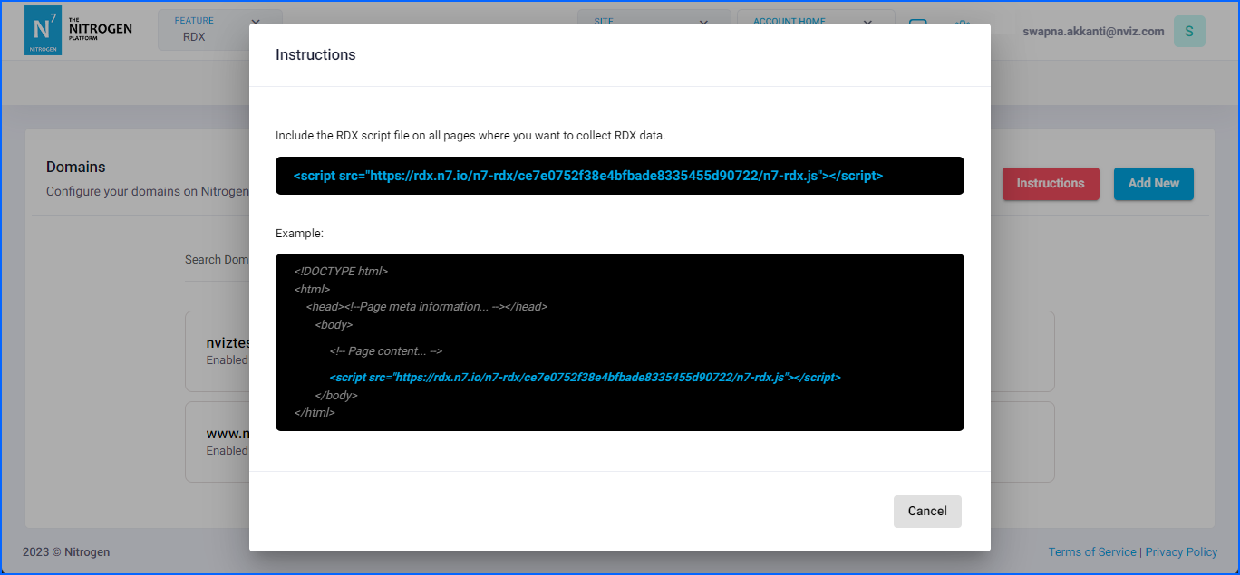Open the user avatar S menu
Viewport: 1240px width, 575px height.
(x=1188, y=31)
